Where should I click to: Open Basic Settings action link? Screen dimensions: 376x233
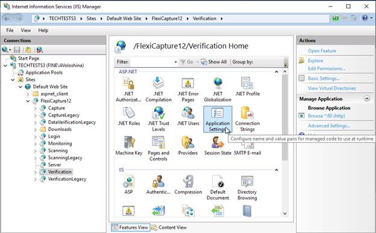point(324,79)
